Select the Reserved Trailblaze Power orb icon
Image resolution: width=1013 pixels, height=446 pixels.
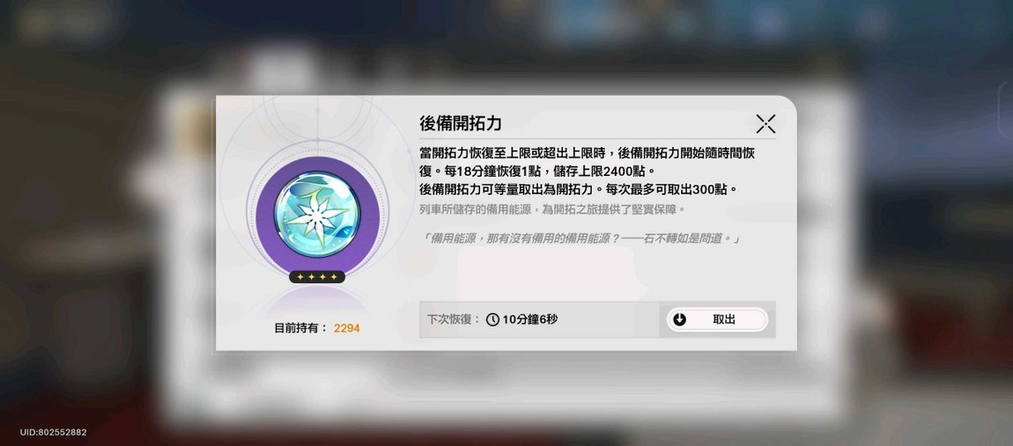pyautogui.click(x=316, y=213)
